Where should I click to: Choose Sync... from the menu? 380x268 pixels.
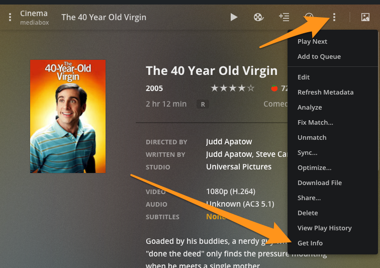coord(333,152)
